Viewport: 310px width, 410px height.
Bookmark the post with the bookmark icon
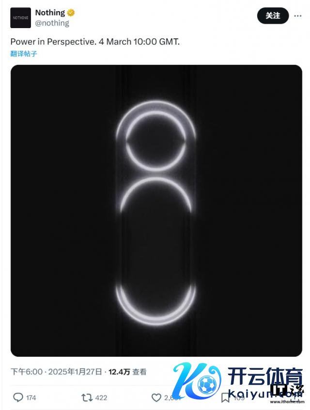225,397
